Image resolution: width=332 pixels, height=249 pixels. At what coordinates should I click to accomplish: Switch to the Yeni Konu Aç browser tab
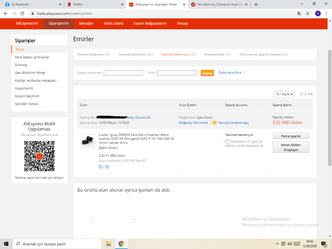tap(219, 4)
